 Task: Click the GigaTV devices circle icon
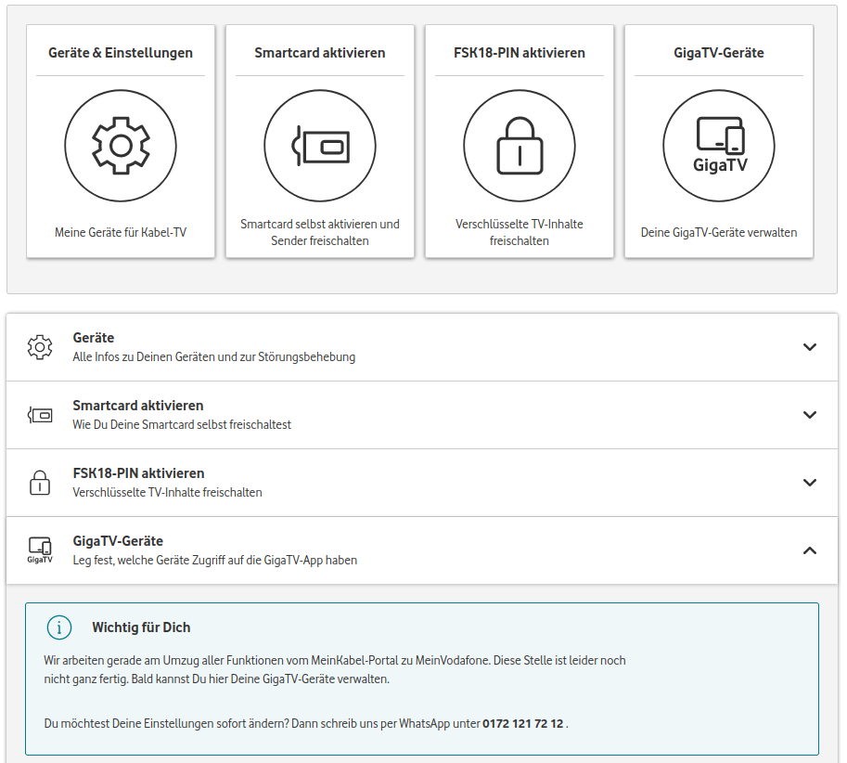[718, 146]
